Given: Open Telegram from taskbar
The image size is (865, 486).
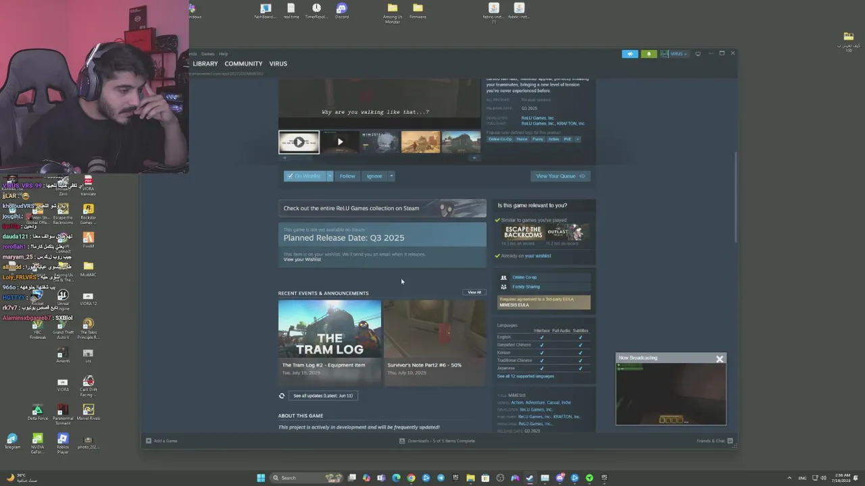Looking at the screenshot, I should tap(441, 478).
